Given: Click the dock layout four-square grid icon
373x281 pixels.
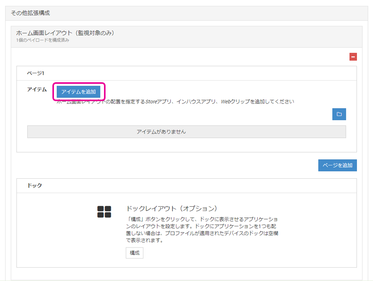Looking at the screenshot, I should click(104, 211).
